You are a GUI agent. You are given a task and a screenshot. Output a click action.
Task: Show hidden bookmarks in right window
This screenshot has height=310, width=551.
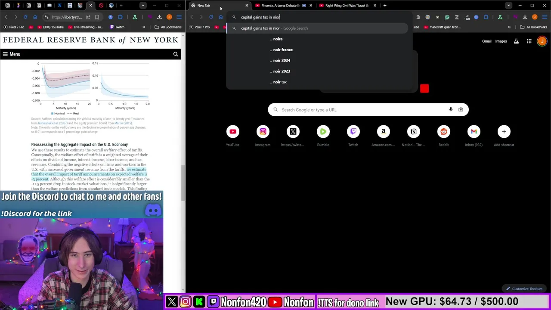(x=509, y=27)
